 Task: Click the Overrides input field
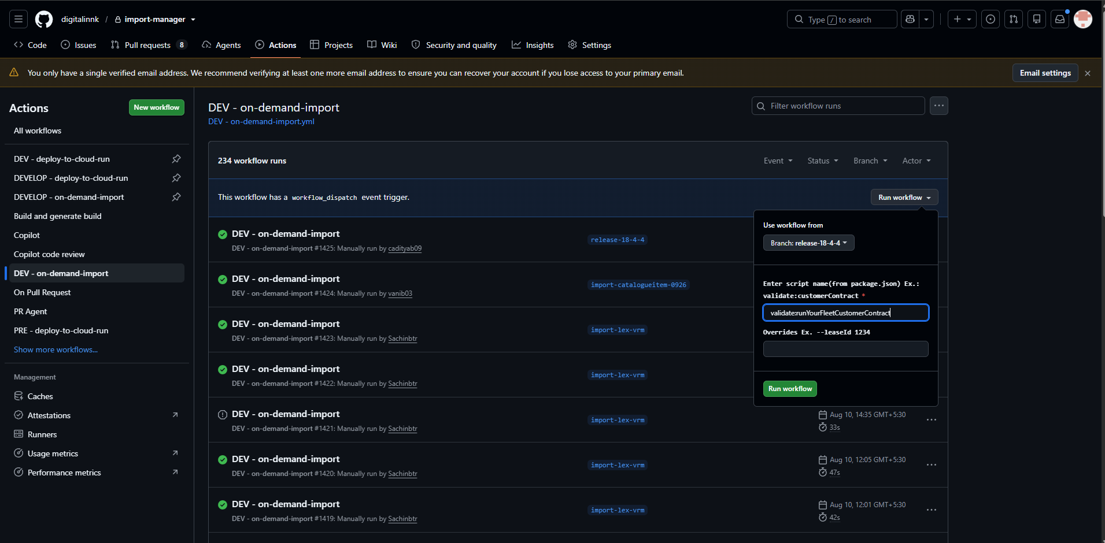[x=845, y=349]
